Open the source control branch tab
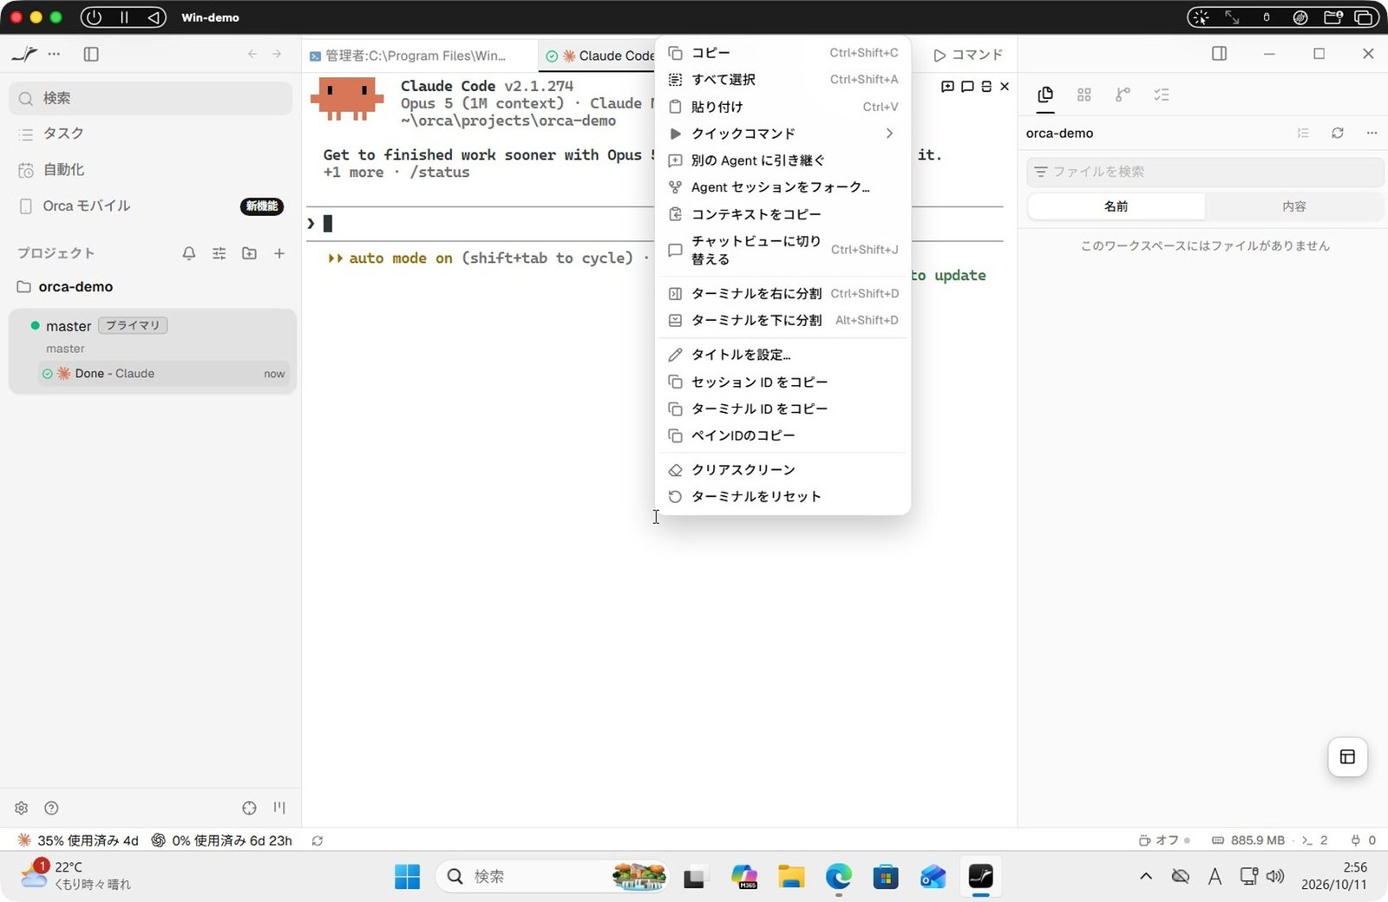Viewport: 1388px width, 902px height. (1123, 95)
